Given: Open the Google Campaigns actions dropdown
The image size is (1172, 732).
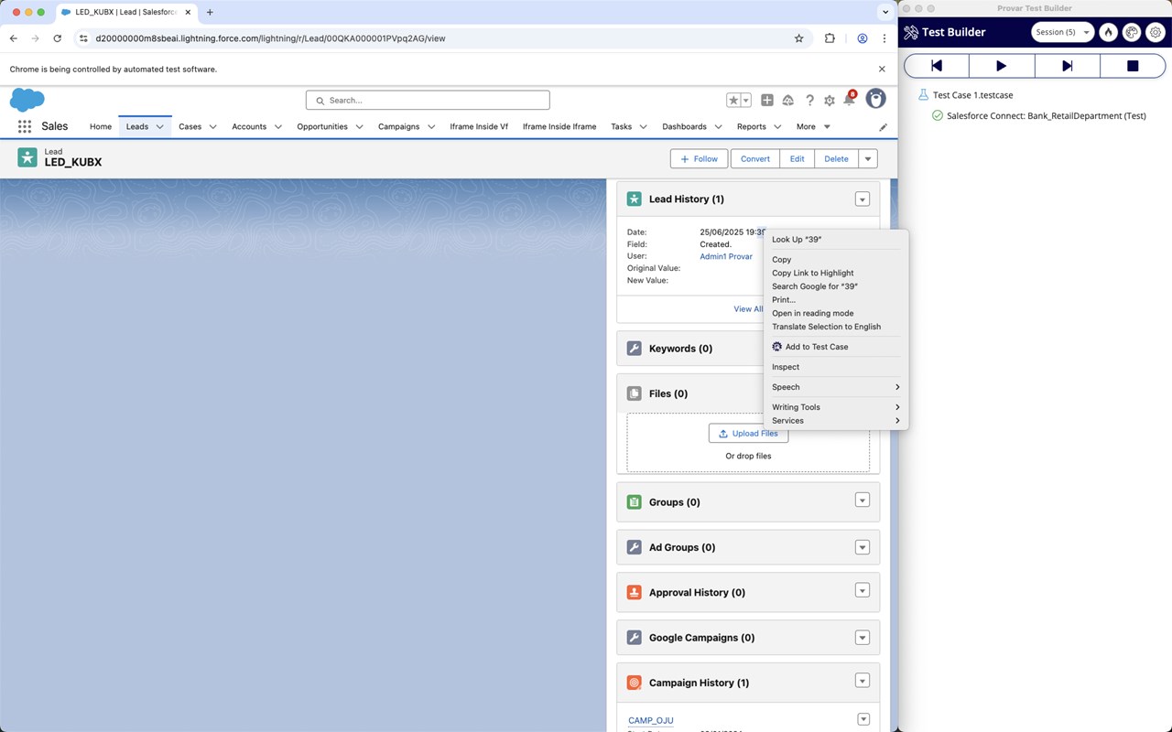Looking at the screenshot, I should point(862,638).
